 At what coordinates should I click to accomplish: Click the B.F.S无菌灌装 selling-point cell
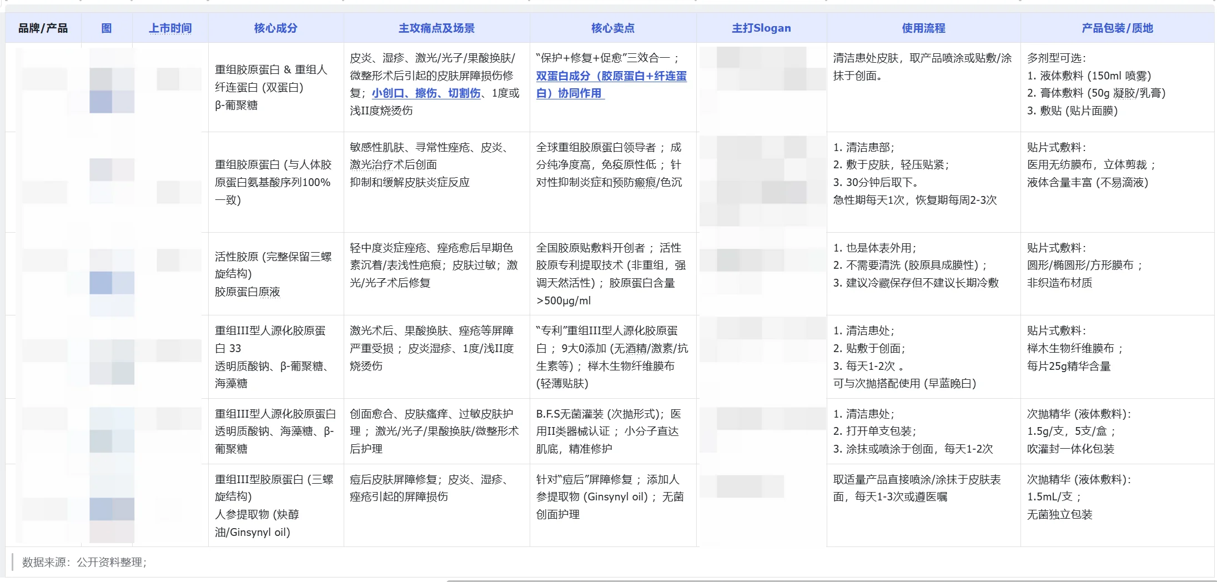(613, 431)
